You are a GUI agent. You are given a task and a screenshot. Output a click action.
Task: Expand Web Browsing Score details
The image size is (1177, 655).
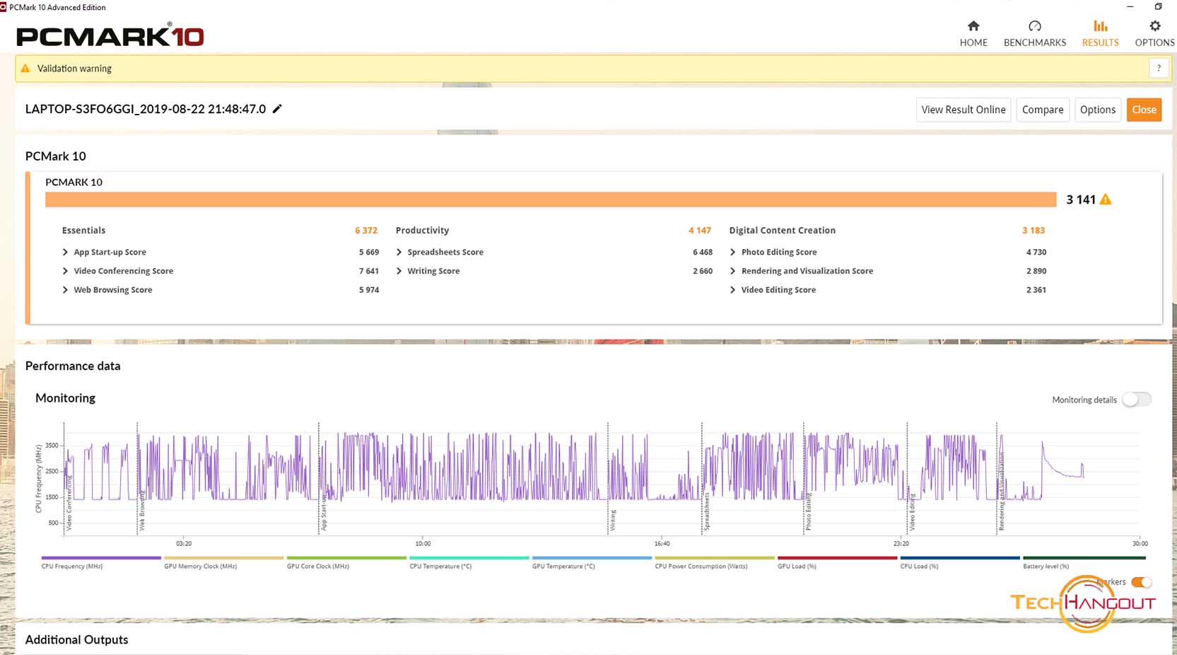(x=65, y=290)
